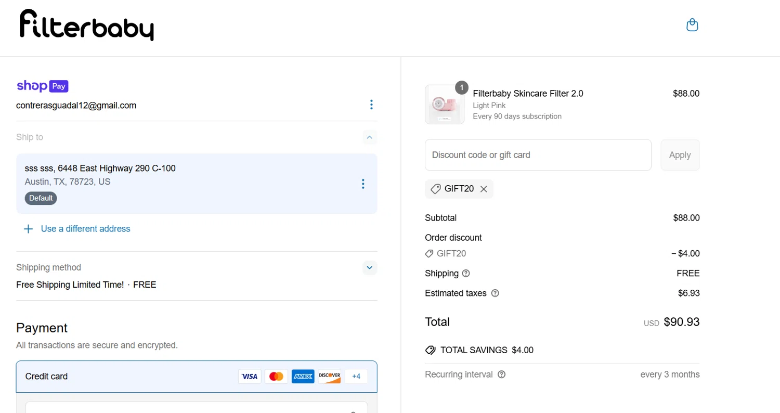Screen dimensions: 780x413
Task: Click the email contrerasguadal12@gmail.com
Action: click(76, 105)
